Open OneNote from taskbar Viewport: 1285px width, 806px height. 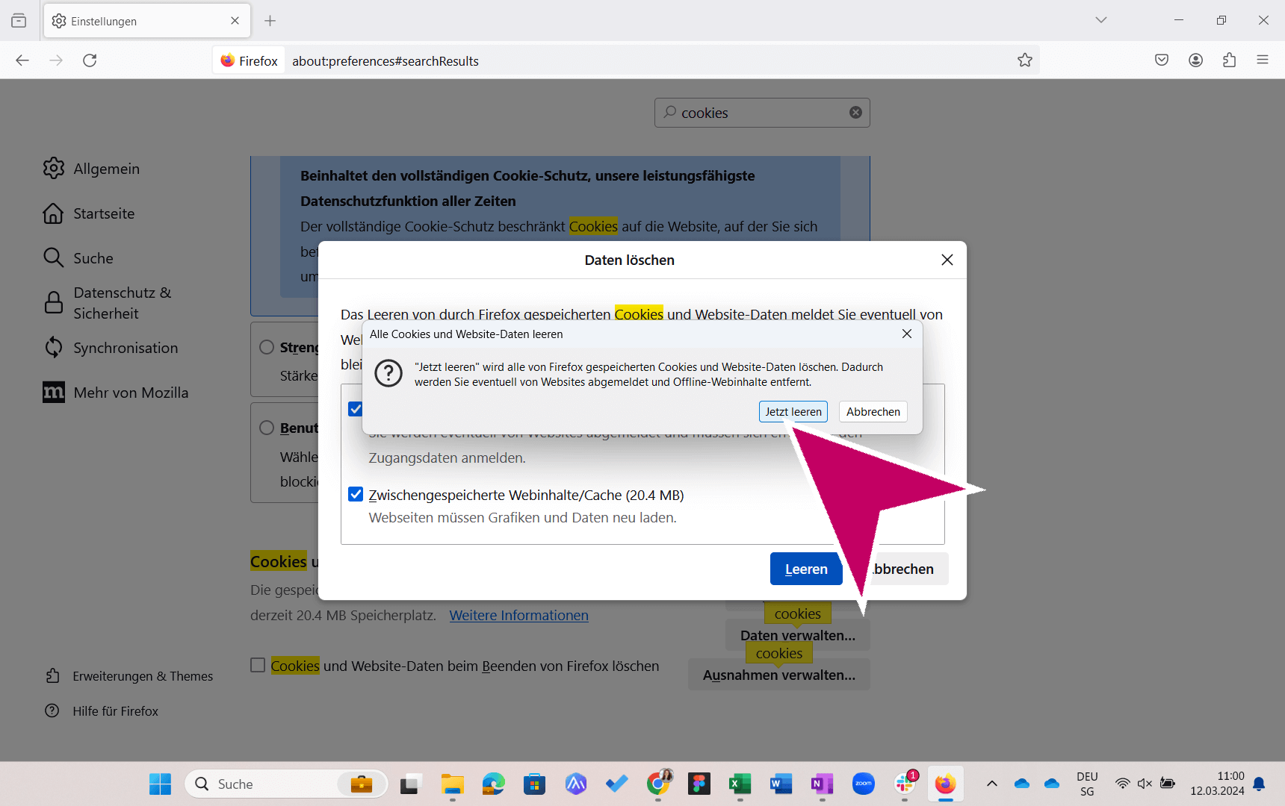coord(822,784)
